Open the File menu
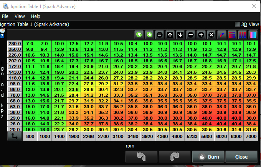This screenshot has height=167, width=261. (5, 16)
